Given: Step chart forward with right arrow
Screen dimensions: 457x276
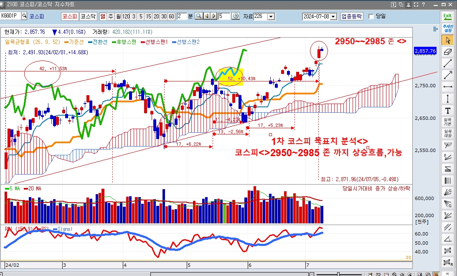Looking at the screenshot, I should point(214,16).
